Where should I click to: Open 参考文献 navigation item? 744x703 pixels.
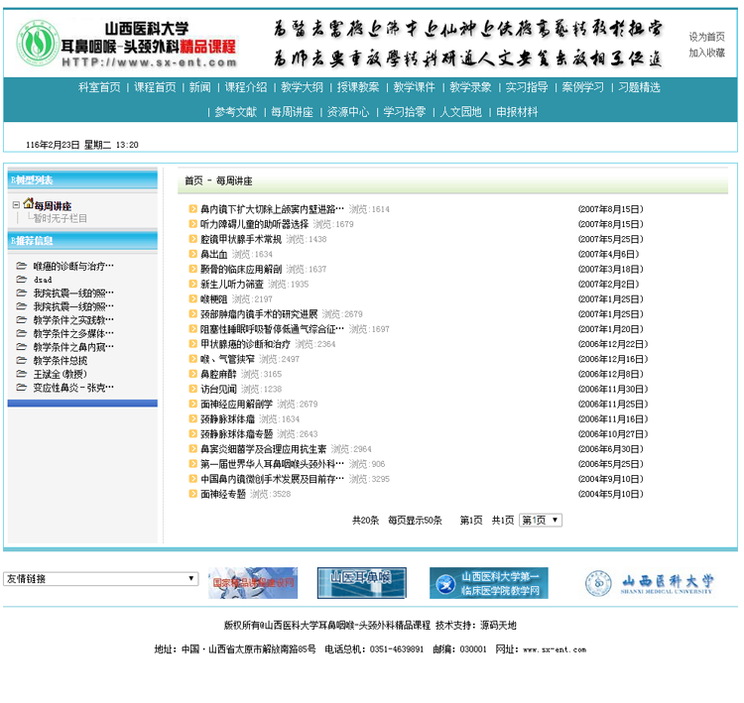point(235,112)
